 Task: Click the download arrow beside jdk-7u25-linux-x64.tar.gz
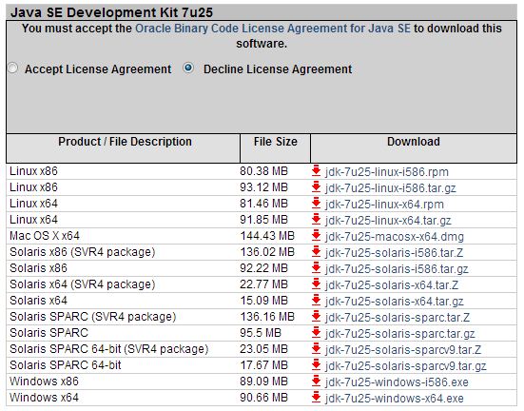pyautogui.click(x=316, y=219)
